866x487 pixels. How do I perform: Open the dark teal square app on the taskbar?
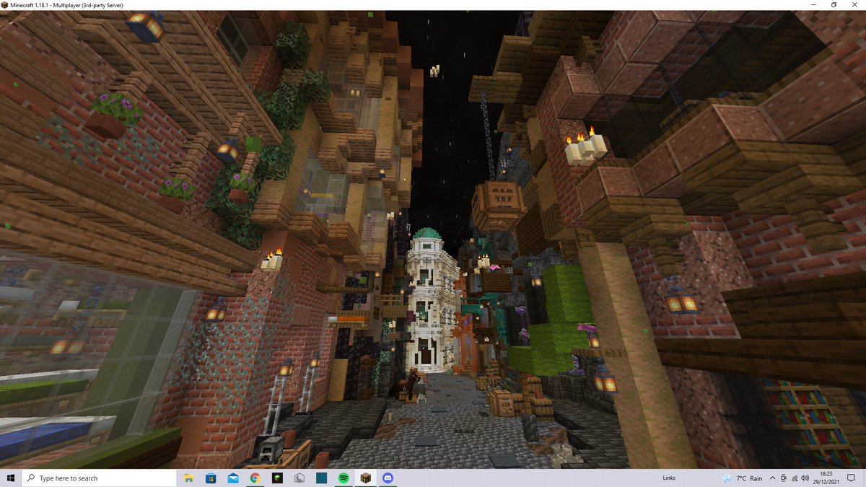[321, 478]
